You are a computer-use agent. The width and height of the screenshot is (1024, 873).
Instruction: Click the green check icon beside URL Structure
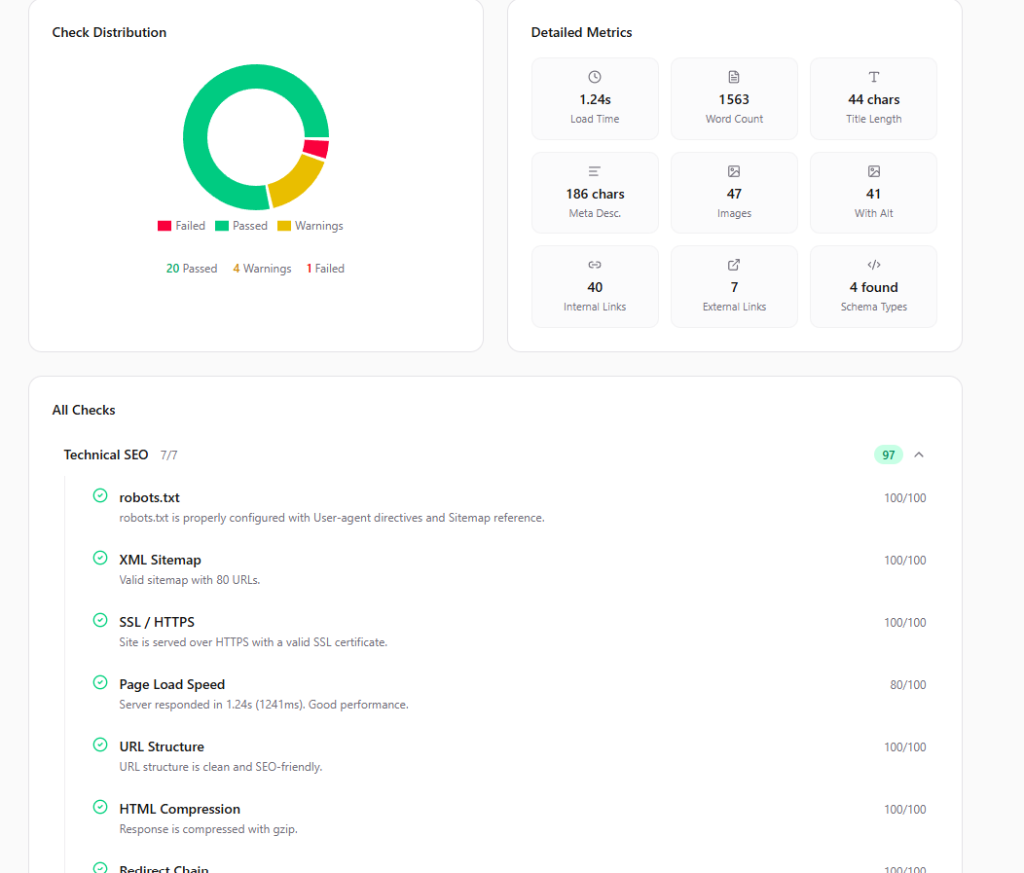coord(100,745)
